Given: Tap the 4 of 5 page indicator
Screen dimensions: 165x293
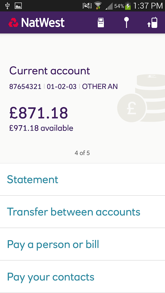Looking at the screenshot, I should 82,153.
